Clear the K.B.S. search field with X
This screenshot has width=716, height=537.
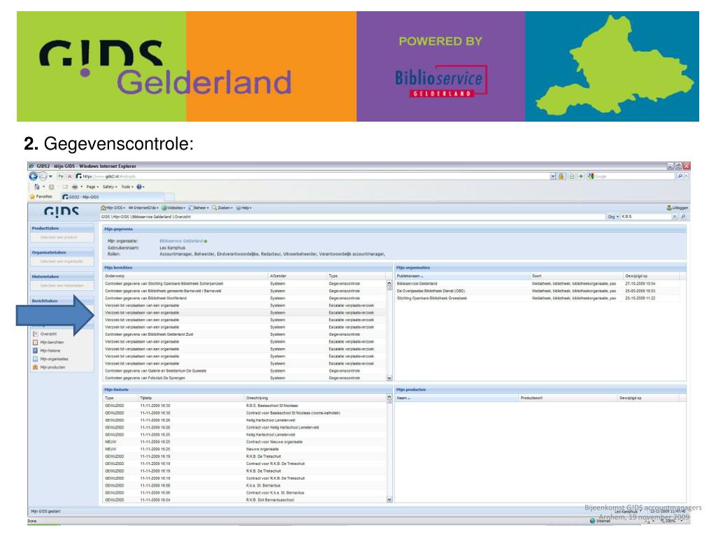click(675, 217)
